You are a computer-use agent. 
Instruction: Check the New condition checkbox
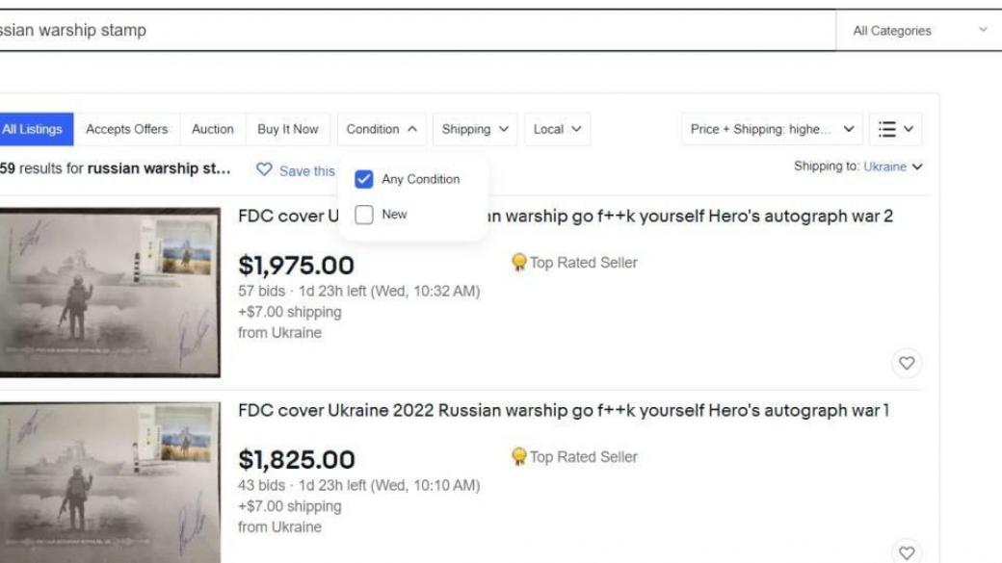364,215
